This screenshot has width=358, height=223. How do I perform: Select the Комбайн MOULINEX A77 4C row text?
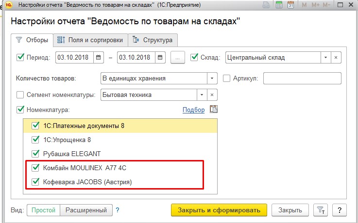pyautogui.click(x=85, y=168)
